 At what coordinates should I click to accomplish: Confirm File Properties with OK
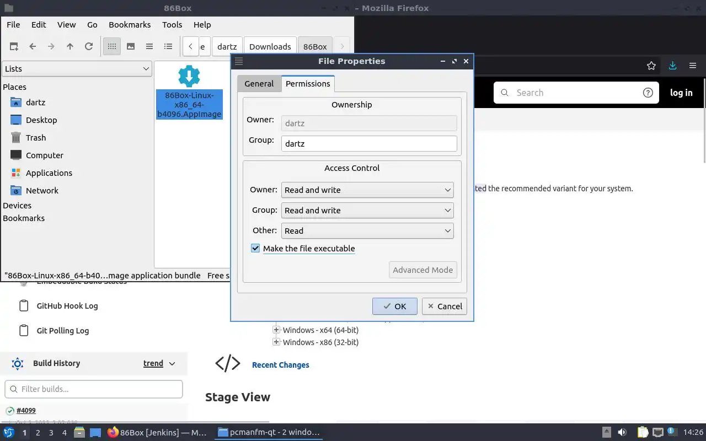(x=395, y=306)
